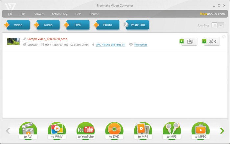This screenshot has width=230, height=144.
Task: Select the to AVI output format
Action: click(28, 131)
